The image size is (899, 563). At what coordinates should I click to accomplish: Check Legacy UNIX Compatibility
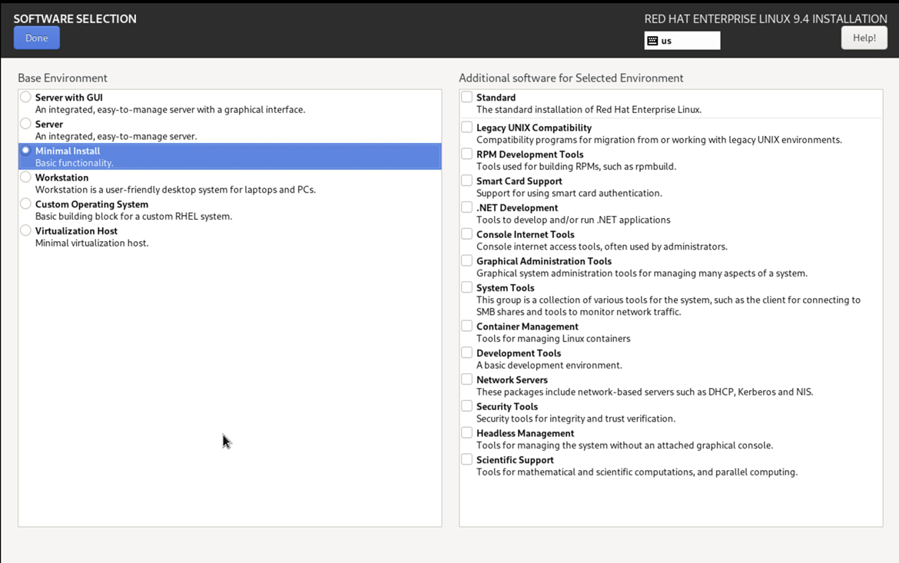tap(466, 128)
